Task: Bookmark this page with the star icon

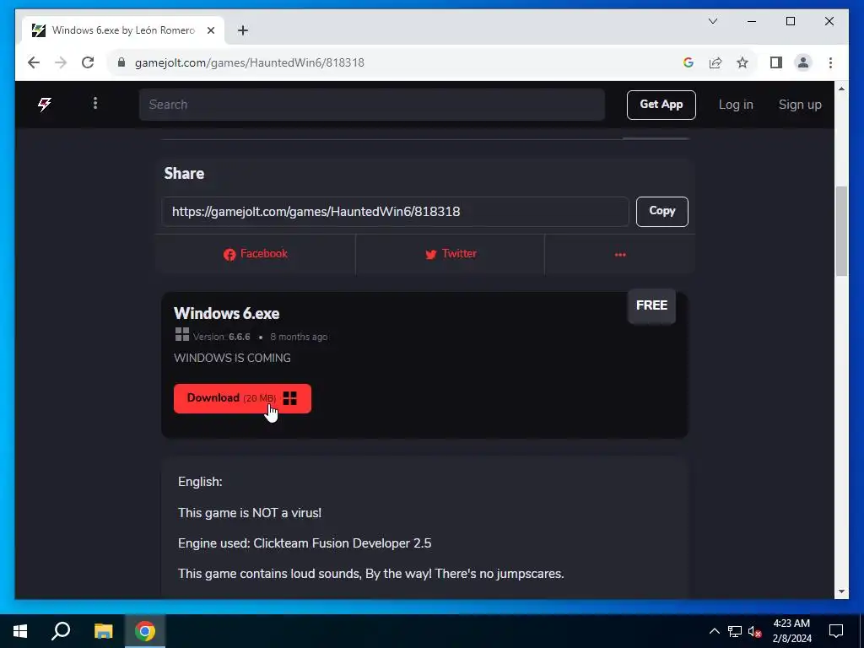Action: point(742,62)
